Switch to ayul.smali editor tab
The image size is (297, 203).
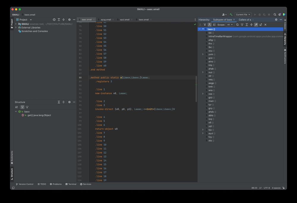[124, 20]
